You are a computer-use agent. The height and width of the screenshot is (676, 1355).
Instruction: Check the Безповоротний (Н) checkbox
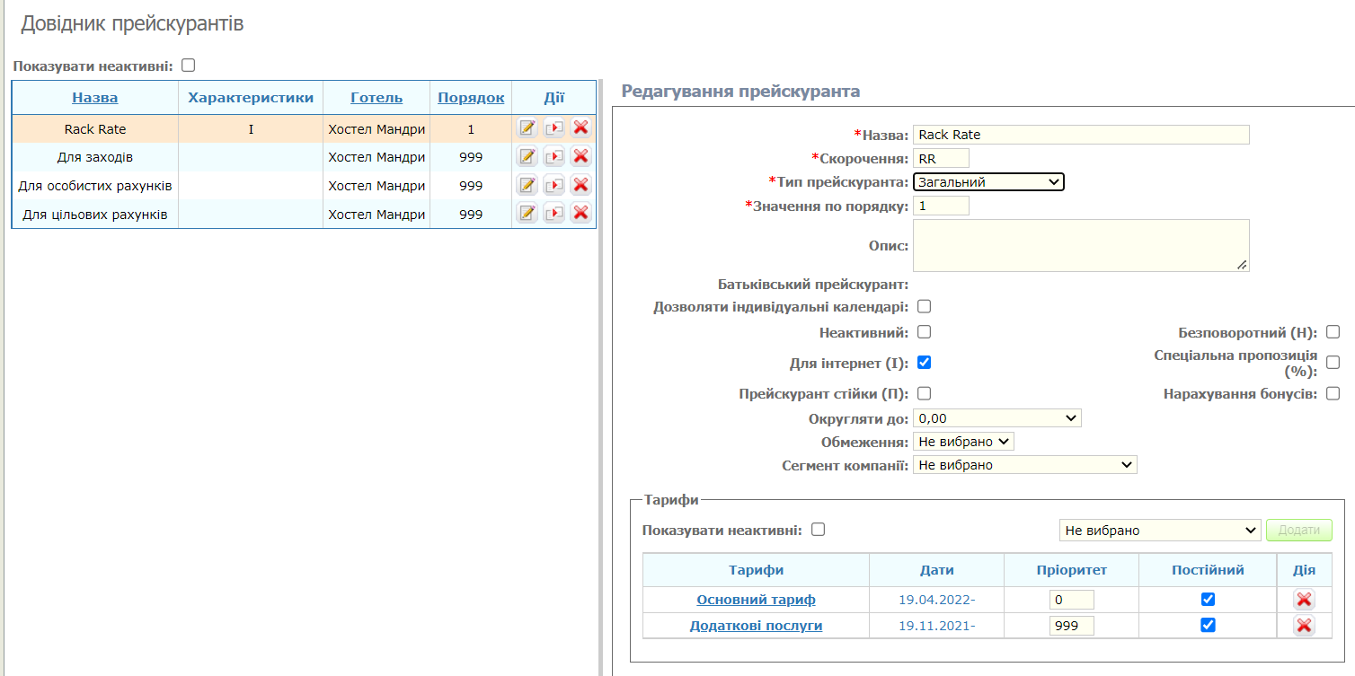(x=1333, y=332)
